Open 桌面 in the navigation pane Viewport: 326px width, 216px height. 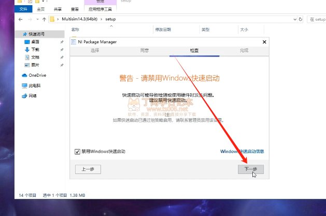35,42
